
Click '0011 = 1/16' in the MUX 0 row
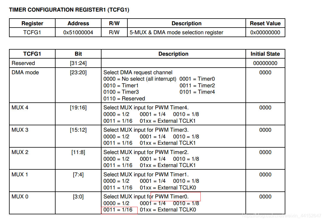118,210
